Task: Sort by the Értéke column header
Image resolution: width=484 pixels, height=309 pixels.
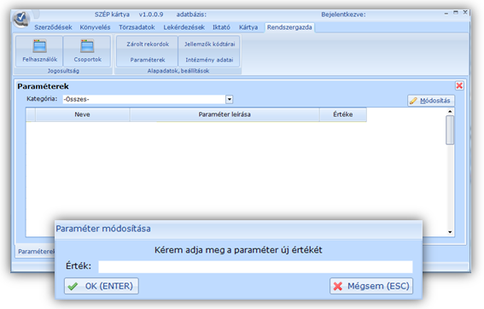Action: click(x=343, y=114)
